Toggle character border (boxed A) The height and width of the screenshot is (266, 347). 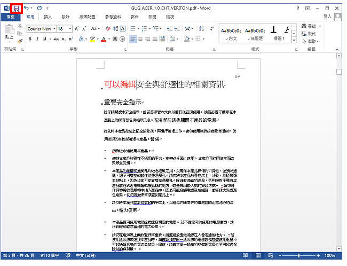[x=123, y=29]
